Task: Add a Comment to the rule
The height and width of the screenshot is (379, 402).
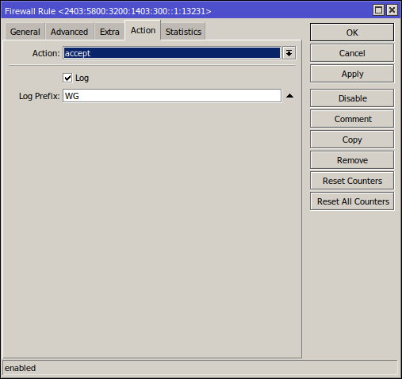Action: [x=352, y=119]
